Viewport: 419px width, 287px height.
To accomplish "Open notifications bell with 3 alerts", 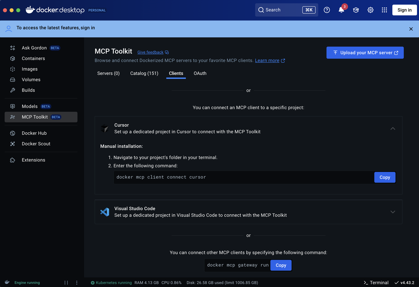I will point(341,10).
